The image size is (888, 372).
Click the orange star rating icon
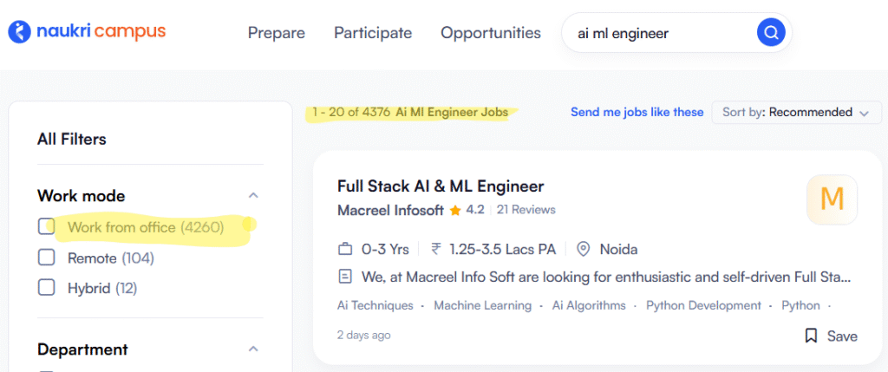coord(454,210)
